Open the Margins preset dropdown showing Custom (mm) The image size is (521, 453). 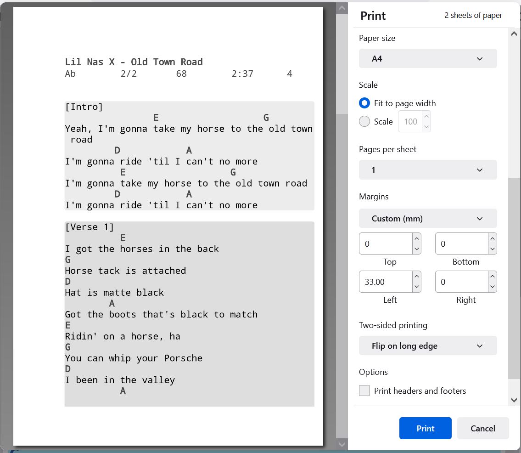[427, 218]
